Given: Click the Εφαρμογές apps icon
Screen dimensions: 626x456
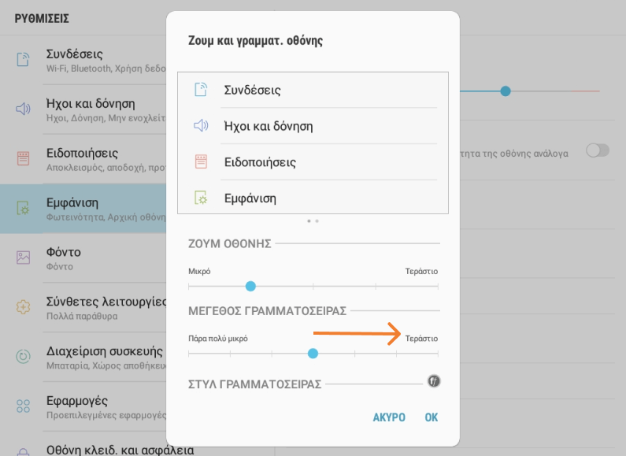Looking at the screenshot, I should (x=24, y=406).
